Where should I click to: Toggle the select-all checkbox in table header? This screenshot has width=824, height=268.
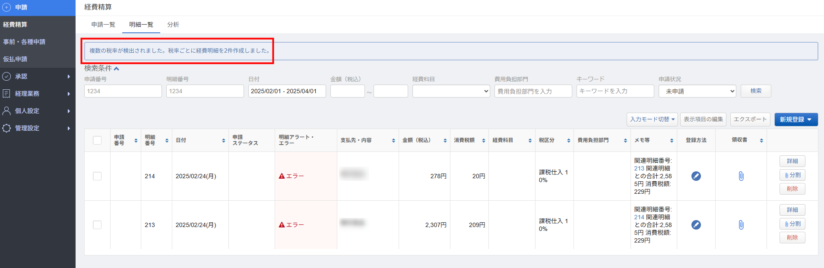(x=97, y=140)
